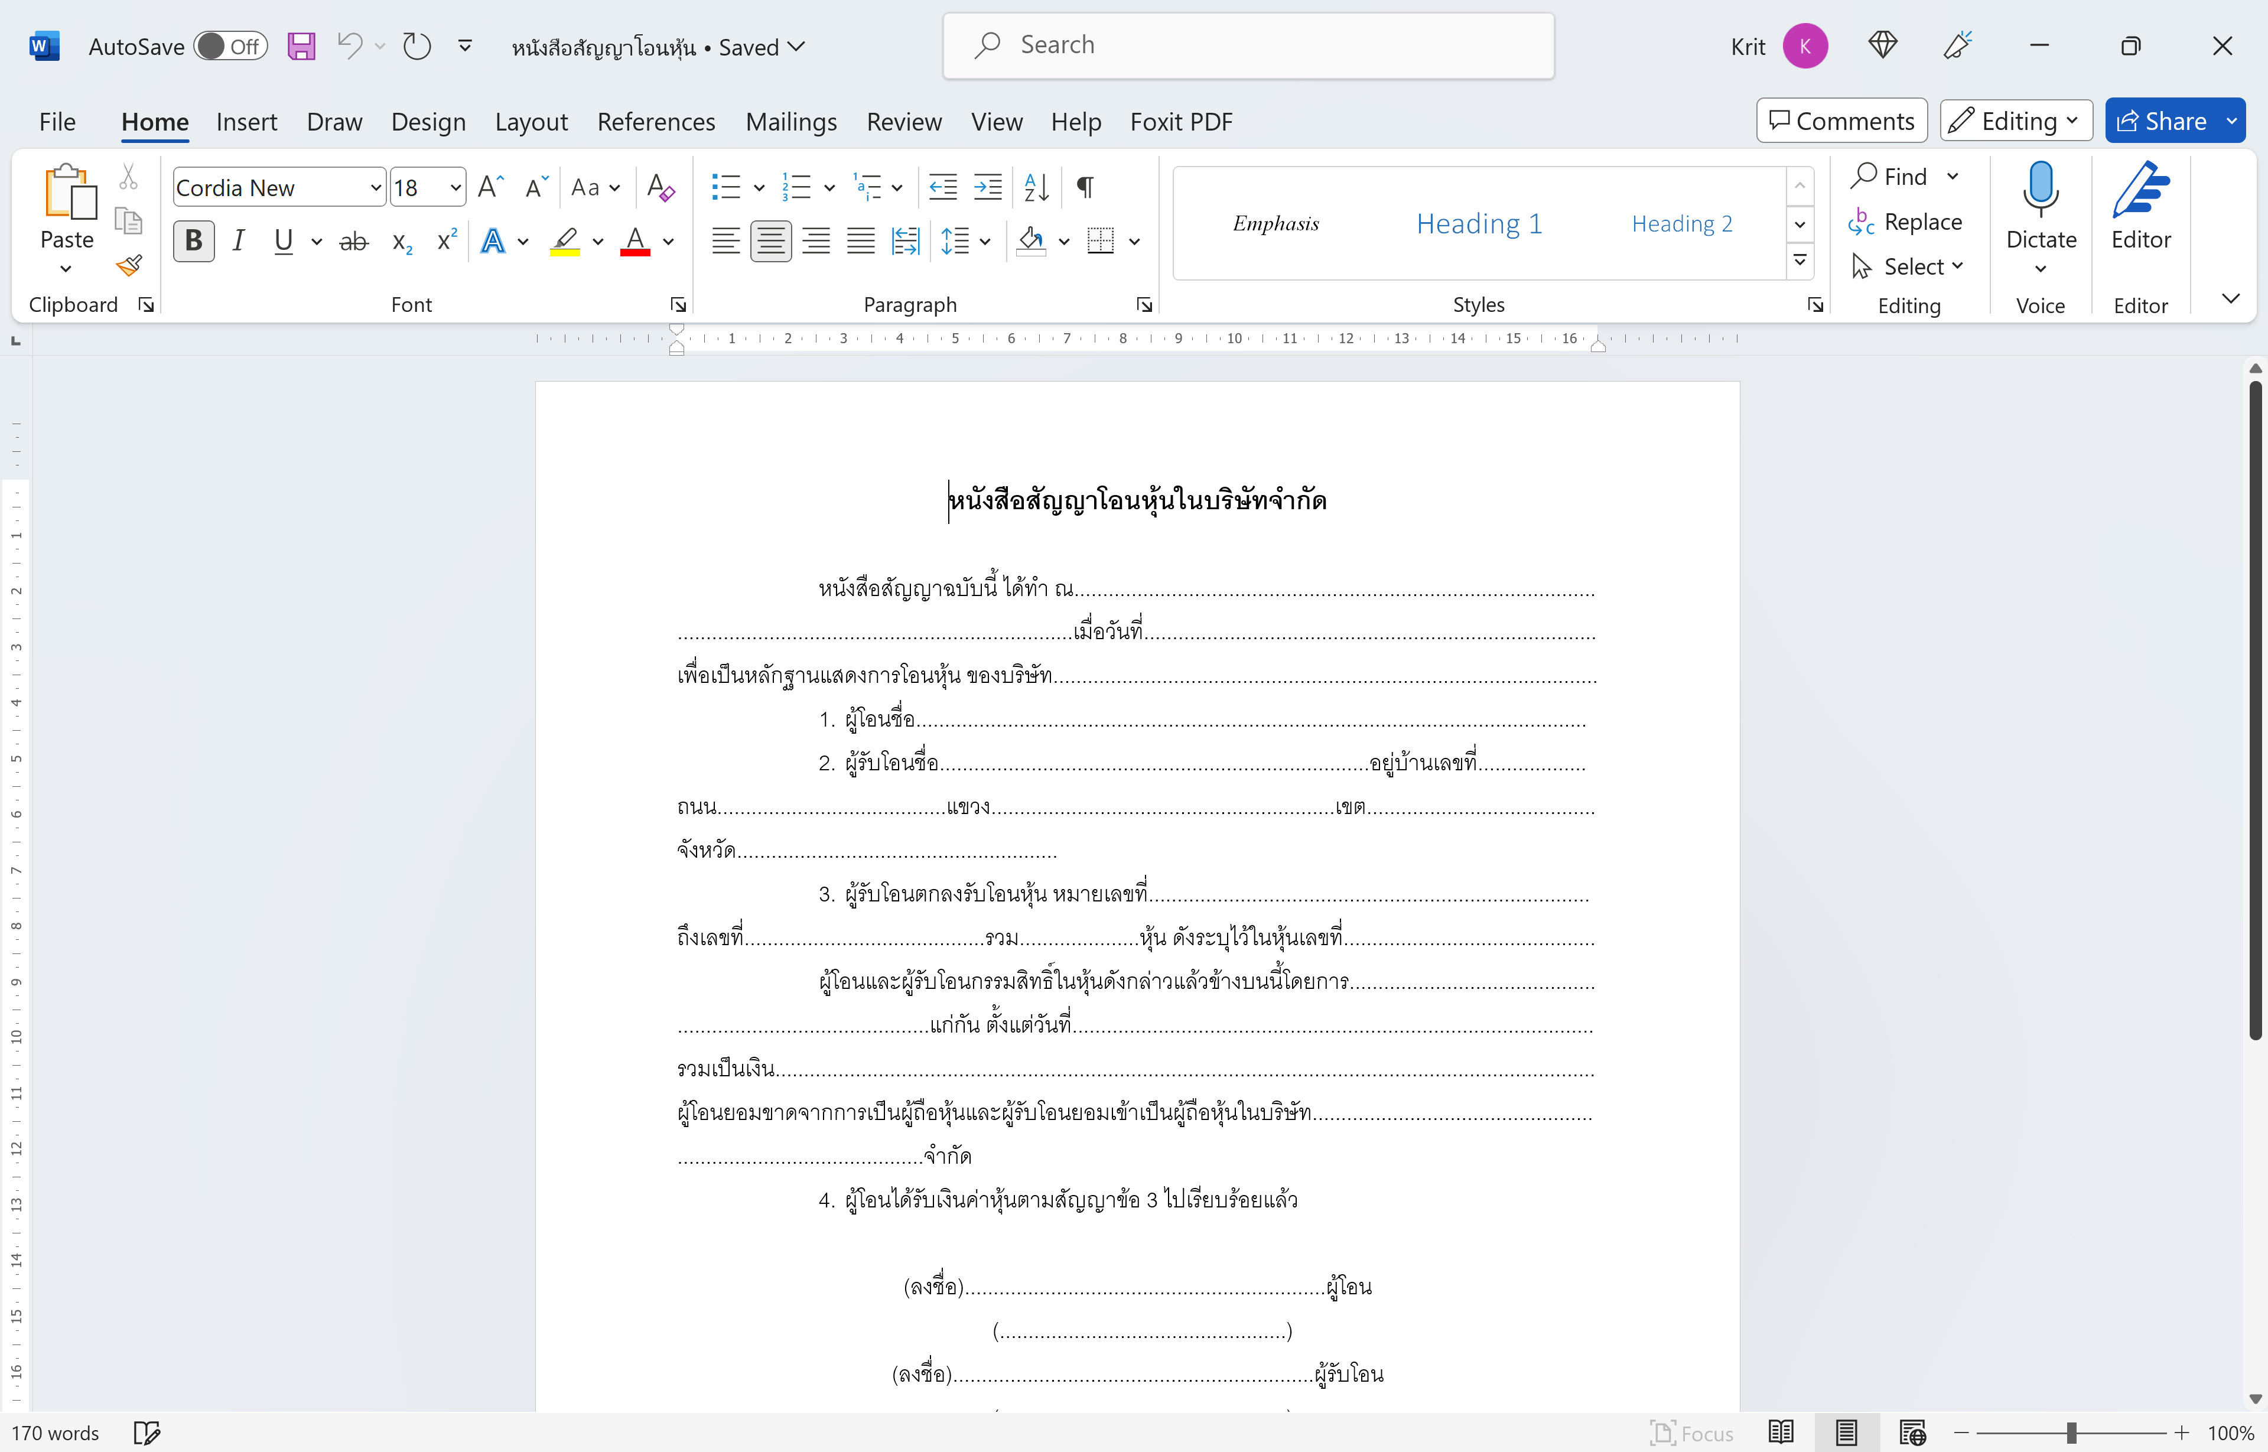Click the Comments button
The width and height of the screenshot is (2268, 1452).
tap(1842, 121)
